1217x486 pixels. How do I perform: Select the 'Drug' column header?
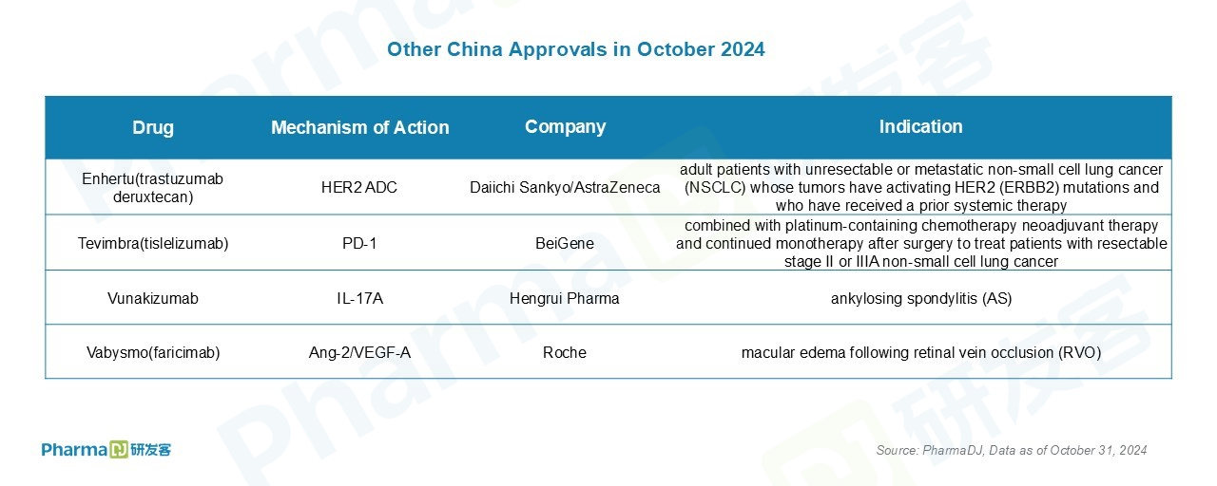pyautogui.click(x=153, y=127)
